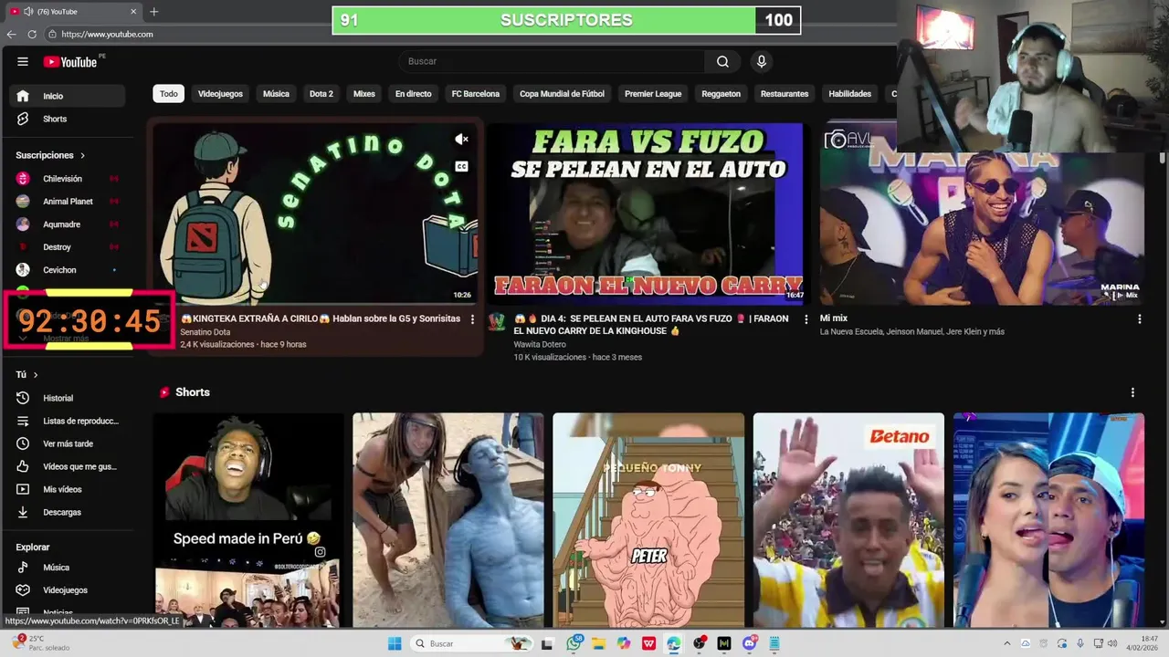Image resolution: width=1169 pixels, height=657 pixels.
Task: Click the YouTube search input field
Action: coord(552,61)
